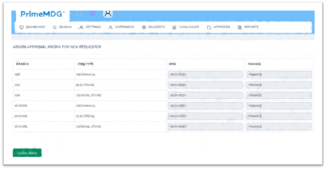This screenshot has height=169, width=326.
Task: Open HOD dropdown for Mysore General Store
Action: tap(205, 127)
